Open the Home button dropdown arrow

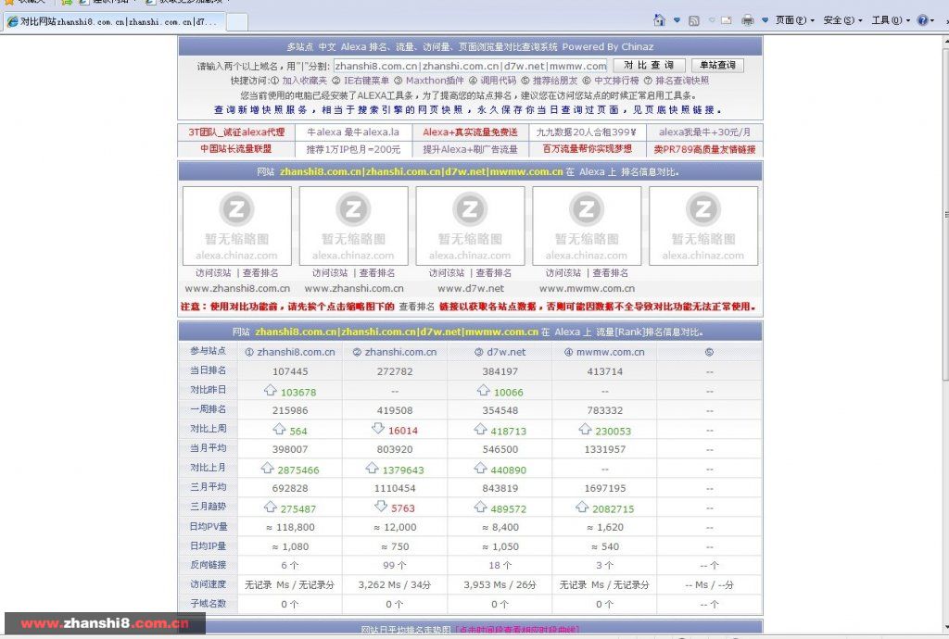pyautogui.click(x=677, y=20)
